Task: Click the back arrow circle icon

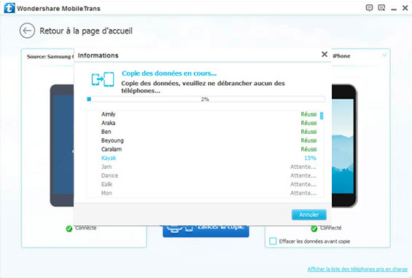Action: click(27, 31)
